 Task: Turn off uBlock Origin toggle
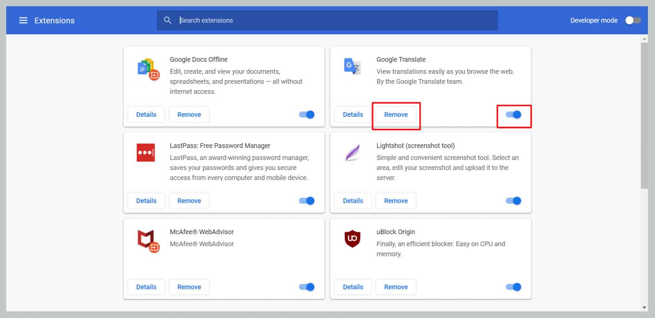point(513,287)
